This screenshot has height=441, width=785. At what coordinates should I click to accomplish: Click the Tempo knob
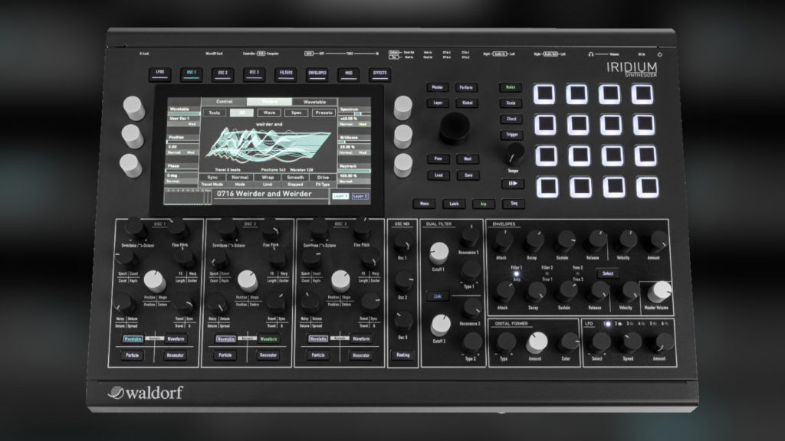coord(514,154)
